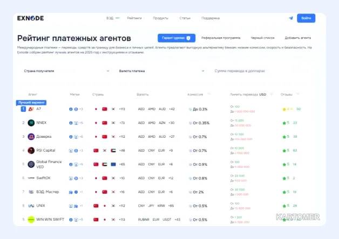This screenshot has width=339, height=239.
Task: Open the SwiftOK agent name
Action: click(x=44, y=178)
